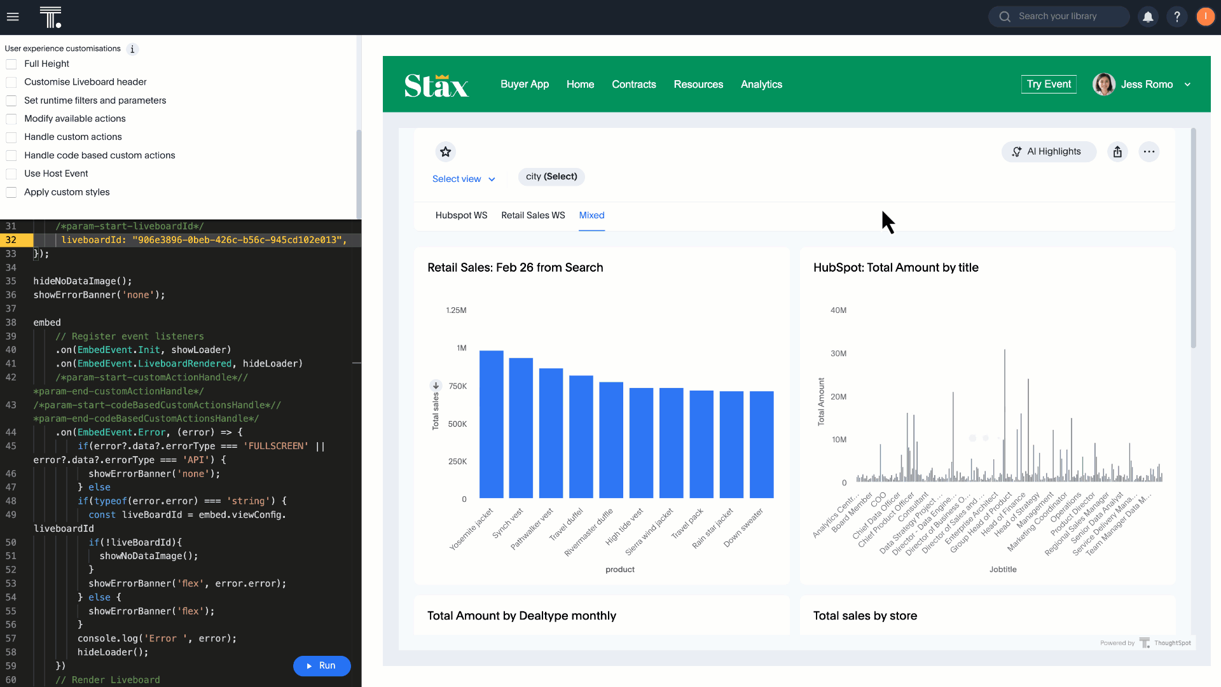The height and width of the screenshot is (687, 1221).
Task: Open the city (Select) filter chip
Action: [x=551, y=177]
